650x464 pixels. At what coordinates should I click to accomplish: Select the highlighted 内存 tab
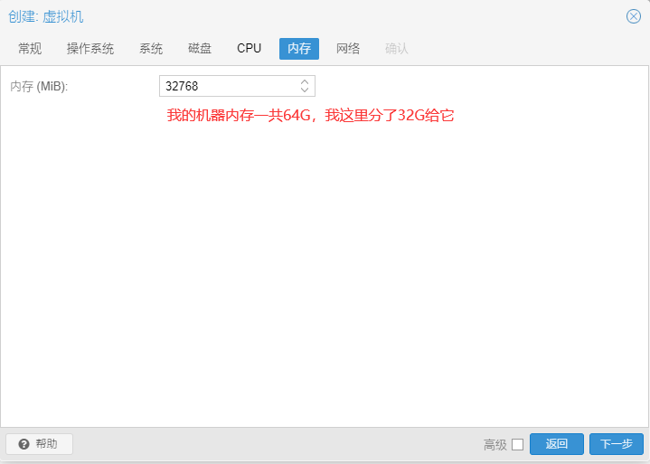point(299,48)
